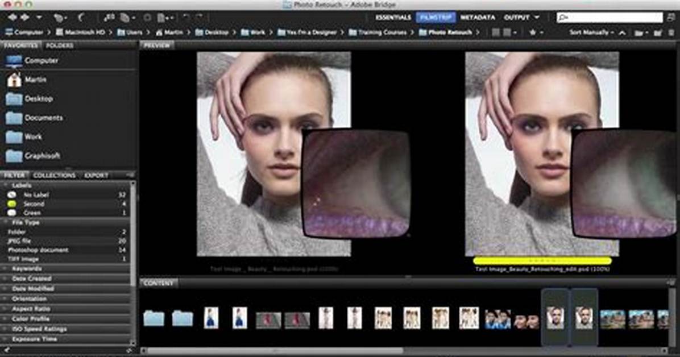Viewport: 680px width, 357px height.
Task: Click the Content panel horizontal scrollbar
Action: pos(275,350)
